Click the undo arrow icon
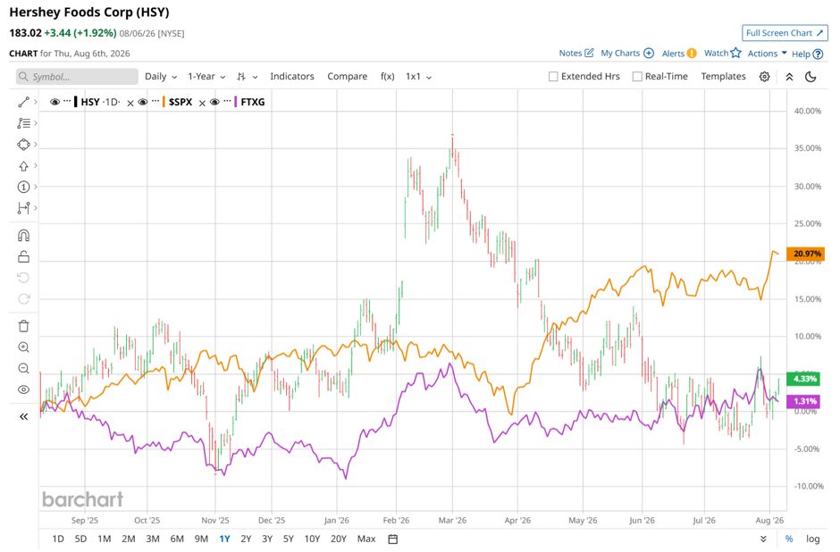Screen dimensions: 840x552 [23, 278]
